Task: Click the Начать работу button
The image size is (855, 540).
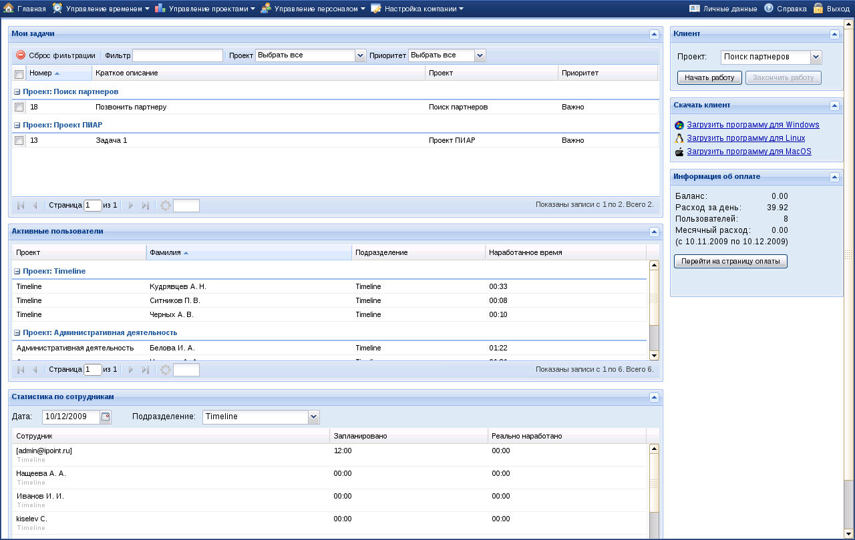Action: (709, 77)
